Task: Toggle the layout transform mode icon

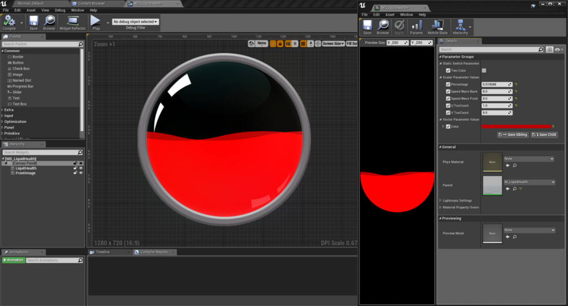Action: point(288,44)
